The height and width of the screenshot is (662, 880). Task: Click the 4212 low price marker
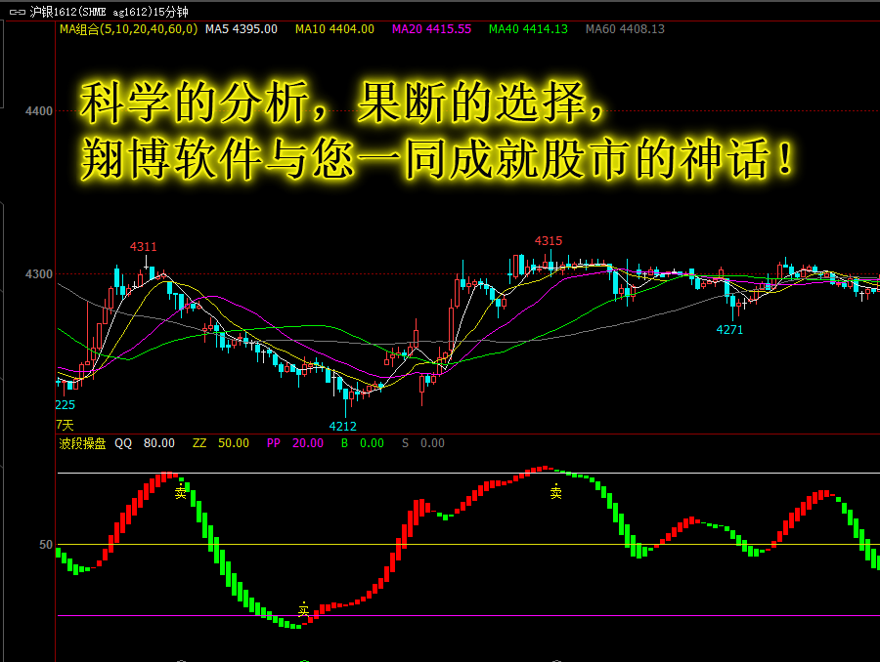coord(343,426)
